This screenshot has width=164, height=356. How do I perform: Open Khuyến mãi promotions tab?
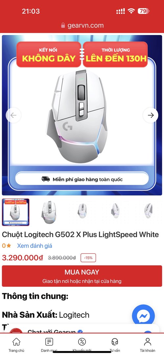click(x=82, y=345)
